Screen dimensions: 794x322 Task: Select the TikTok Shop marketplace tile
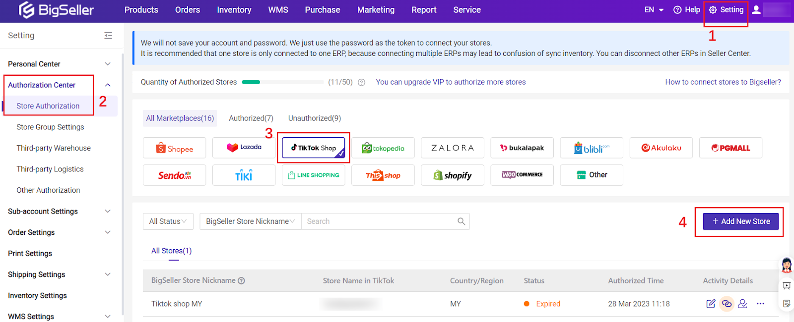pos(313,148)
